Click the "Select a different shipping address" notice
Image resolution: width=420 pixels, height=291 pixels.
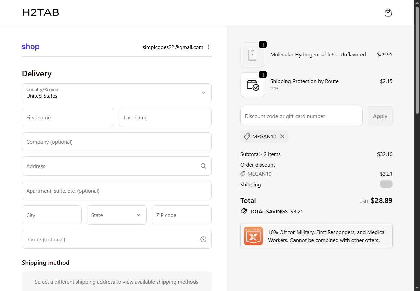pyautogui.click(x=117, y=282)
